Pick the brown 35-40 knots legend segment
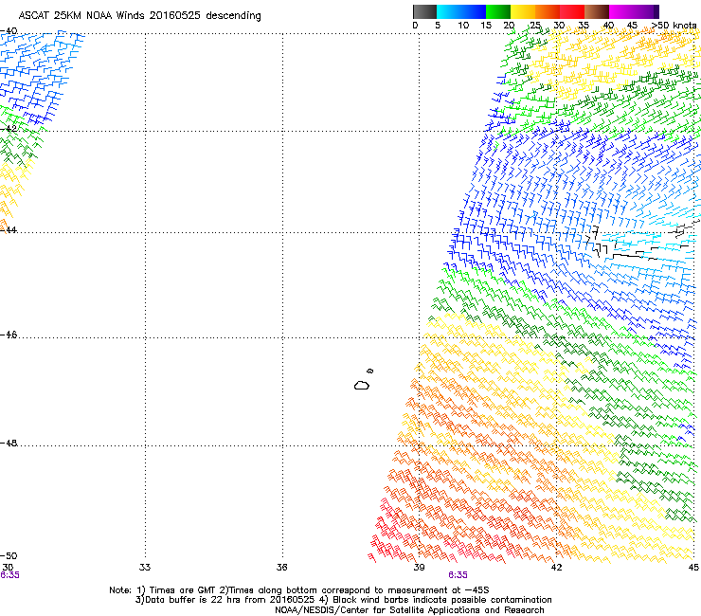The width and height of the screenshot is (701, 616). [597, 11]
